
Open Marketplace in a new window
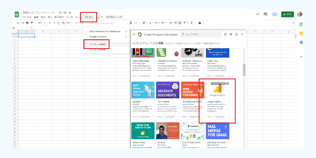click(237, 34)
